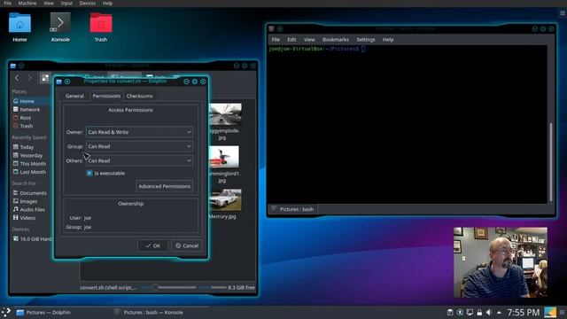Click the Konsole vertical scrollbar
This screenshot has width=567, height=319.
pyautogui.click(x=551, y=161)
